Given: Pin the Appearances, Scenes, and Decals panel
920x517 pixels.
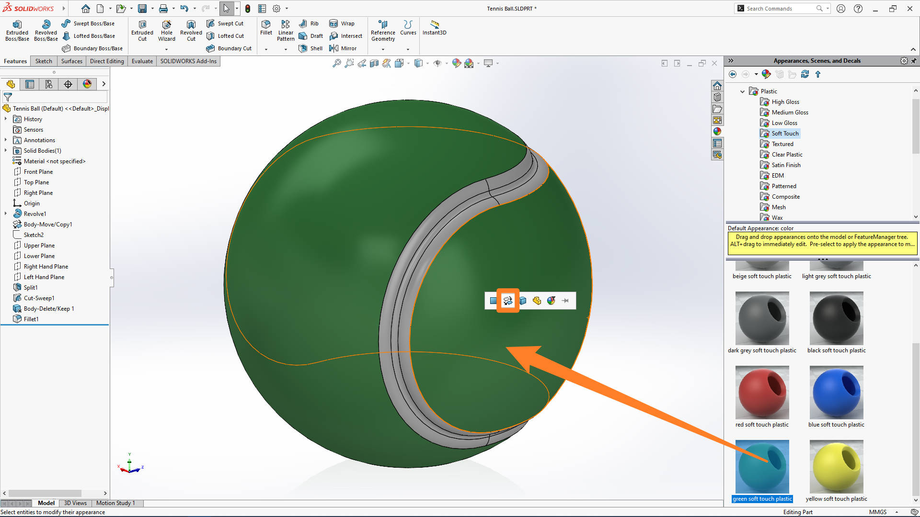Looking at the screenshot, I should pyautogui.click(x=914, y=61).
